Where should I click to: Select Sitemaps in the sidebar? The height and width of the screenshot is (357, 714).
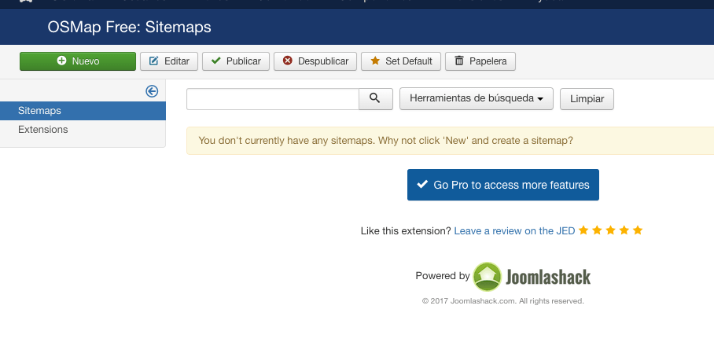pos(83,111)
